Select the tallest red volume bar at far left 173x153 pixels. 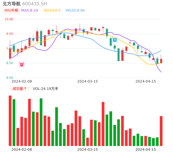click(x=10, y=121)
